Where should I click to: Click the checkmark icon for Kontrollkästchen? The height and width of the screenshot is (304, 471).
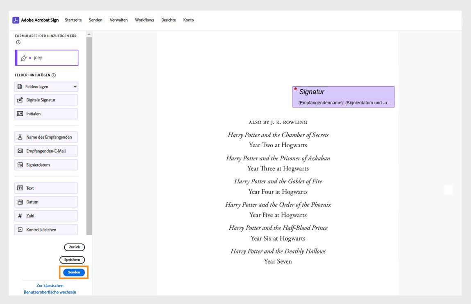(x=20, y=230)
